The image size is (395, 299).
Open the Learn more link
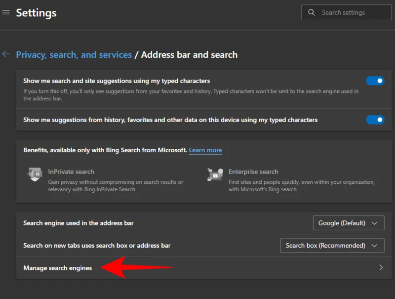205,150
